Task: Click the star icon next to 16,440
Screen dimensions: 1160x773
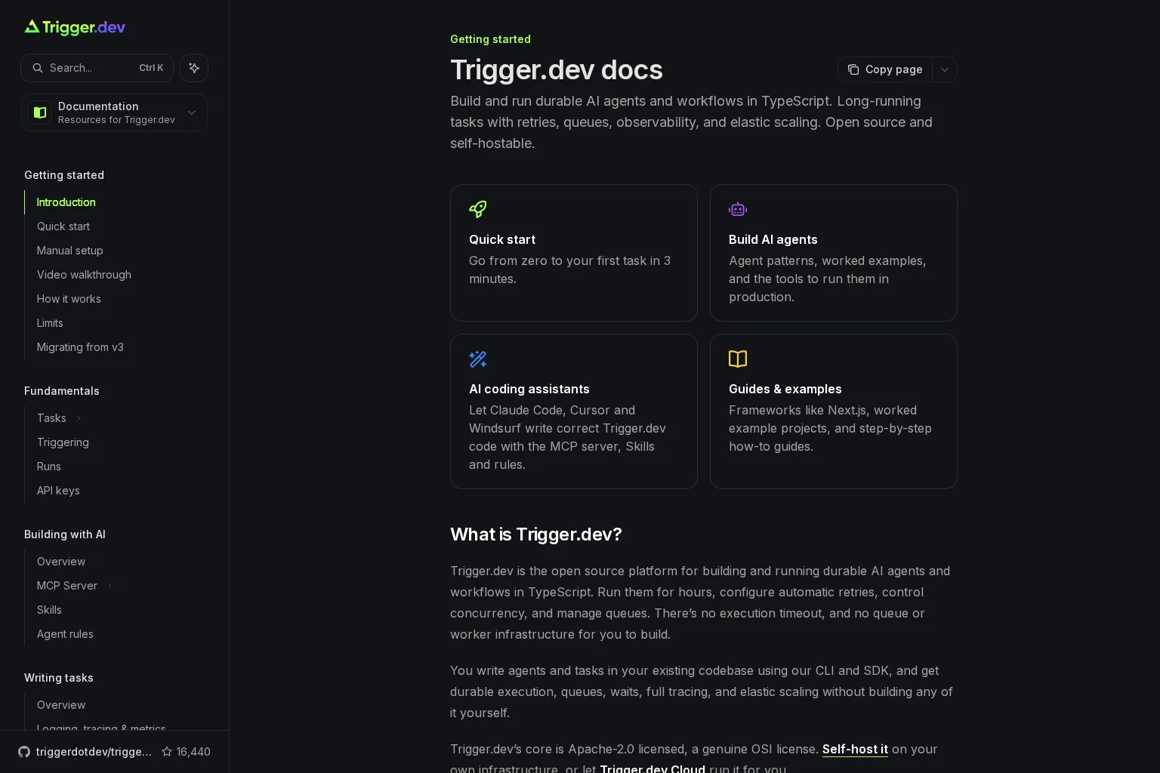Action: tap(167, 752)
